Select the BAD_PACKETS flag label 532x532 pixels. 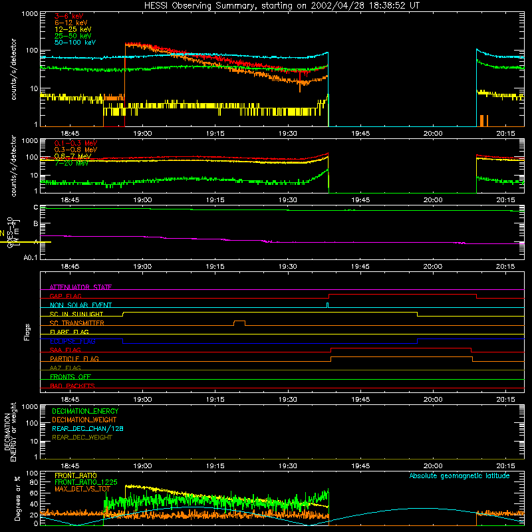[72, 386]
